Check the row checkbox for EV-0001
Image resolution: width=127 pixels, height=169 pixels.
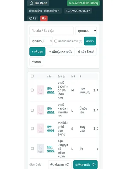point(32,90)
